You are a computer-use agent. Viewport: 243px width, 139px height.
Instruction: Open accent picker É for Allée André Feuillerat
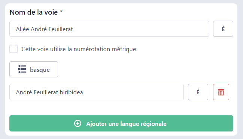tap(223, 29)
